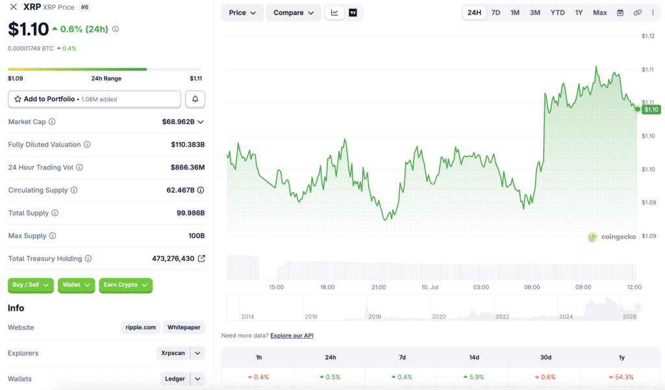
Task: Click the navigator handle near 2026
Action: point(638,308)
